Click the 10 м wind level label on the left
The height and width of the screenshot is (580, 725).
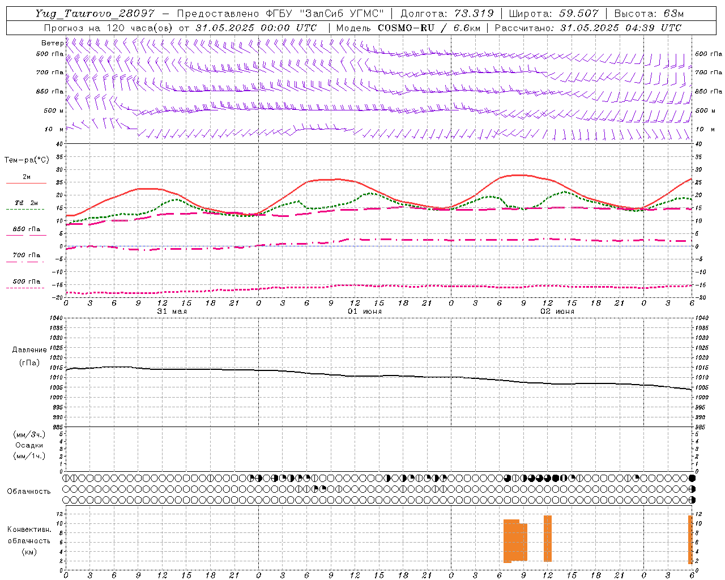[x=54, y=129]
